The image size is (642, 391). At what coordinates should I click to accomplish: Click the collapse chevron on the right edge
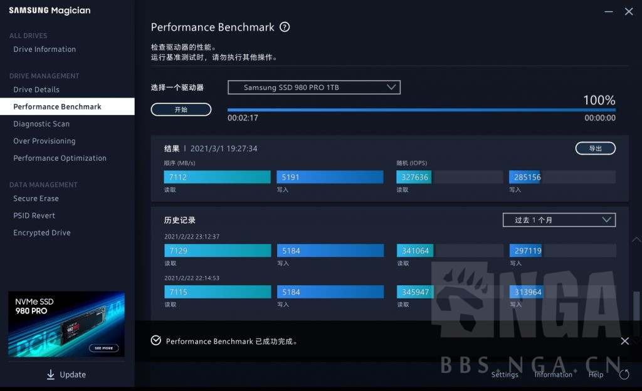coord(636,240)
